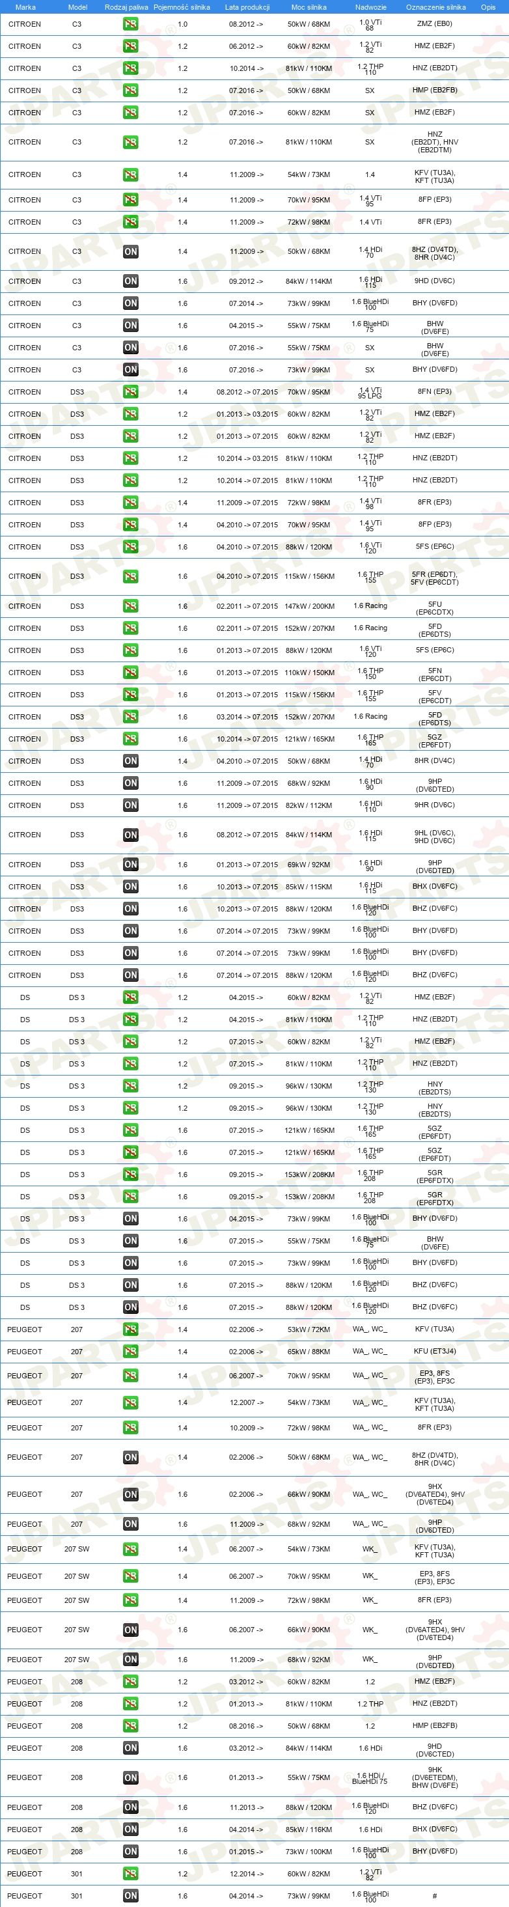
Task: Click petrol icon in C3 54kW / 73KM row
Action: click(x=130, y=174)
